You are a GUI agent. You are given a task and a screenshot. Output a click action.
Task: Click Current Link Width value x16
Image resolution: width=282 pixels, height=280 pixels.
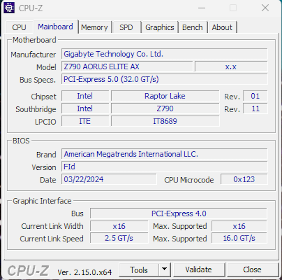119,226
